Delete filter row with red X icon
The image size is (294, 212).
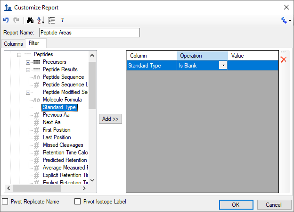[x=284, y=59]
